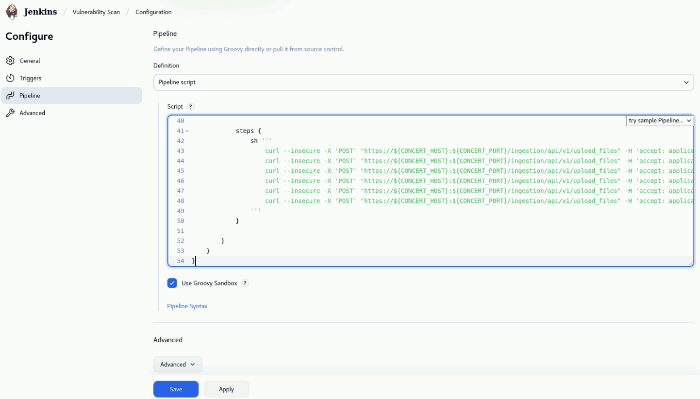Uncheck the Use Groovy Sandbox checkbox
Screen dimensions: 700x399
pyautogui.click(x=172, y=283)
